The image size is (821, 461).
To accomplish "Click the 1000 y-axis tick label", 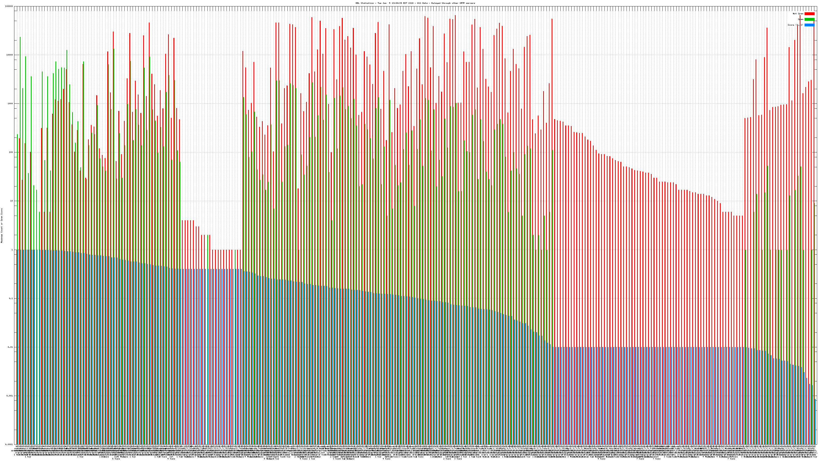I will point(11,104).
